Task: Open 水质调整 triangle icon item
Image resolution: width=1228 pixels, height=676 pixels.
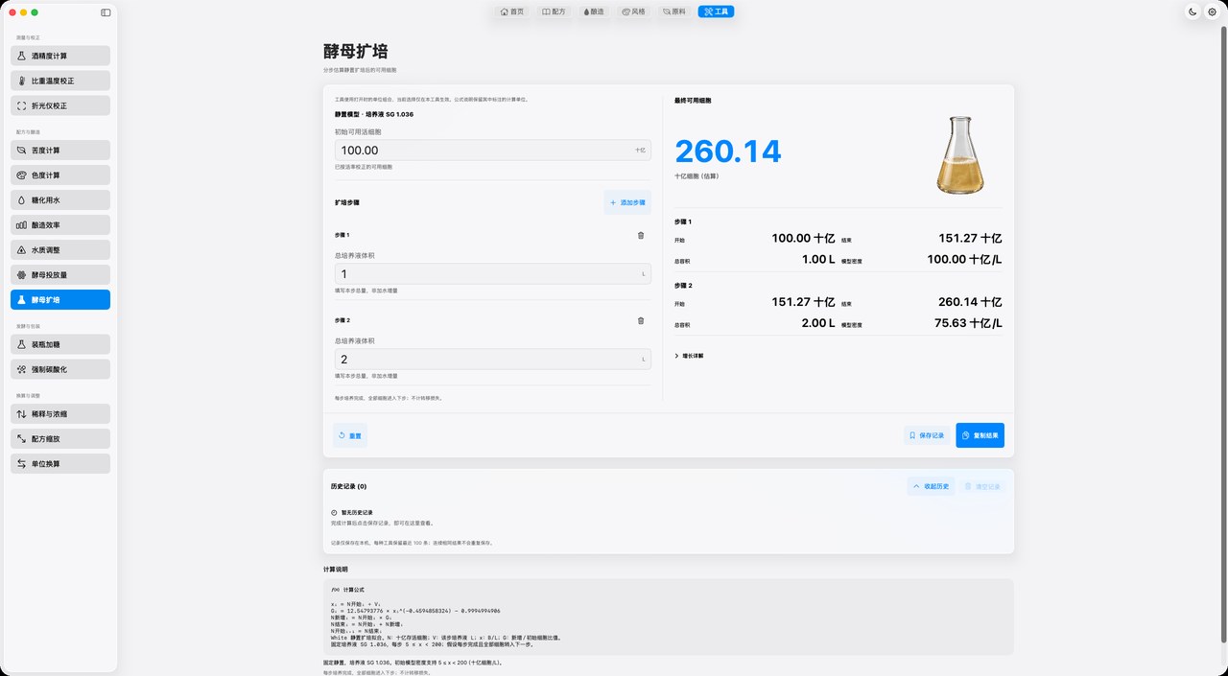Action: point(60,249)
